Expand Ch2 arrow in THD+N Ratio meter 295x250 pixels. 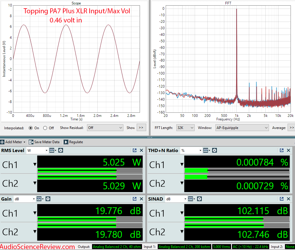pyautogui.click(x=182, y=183)
